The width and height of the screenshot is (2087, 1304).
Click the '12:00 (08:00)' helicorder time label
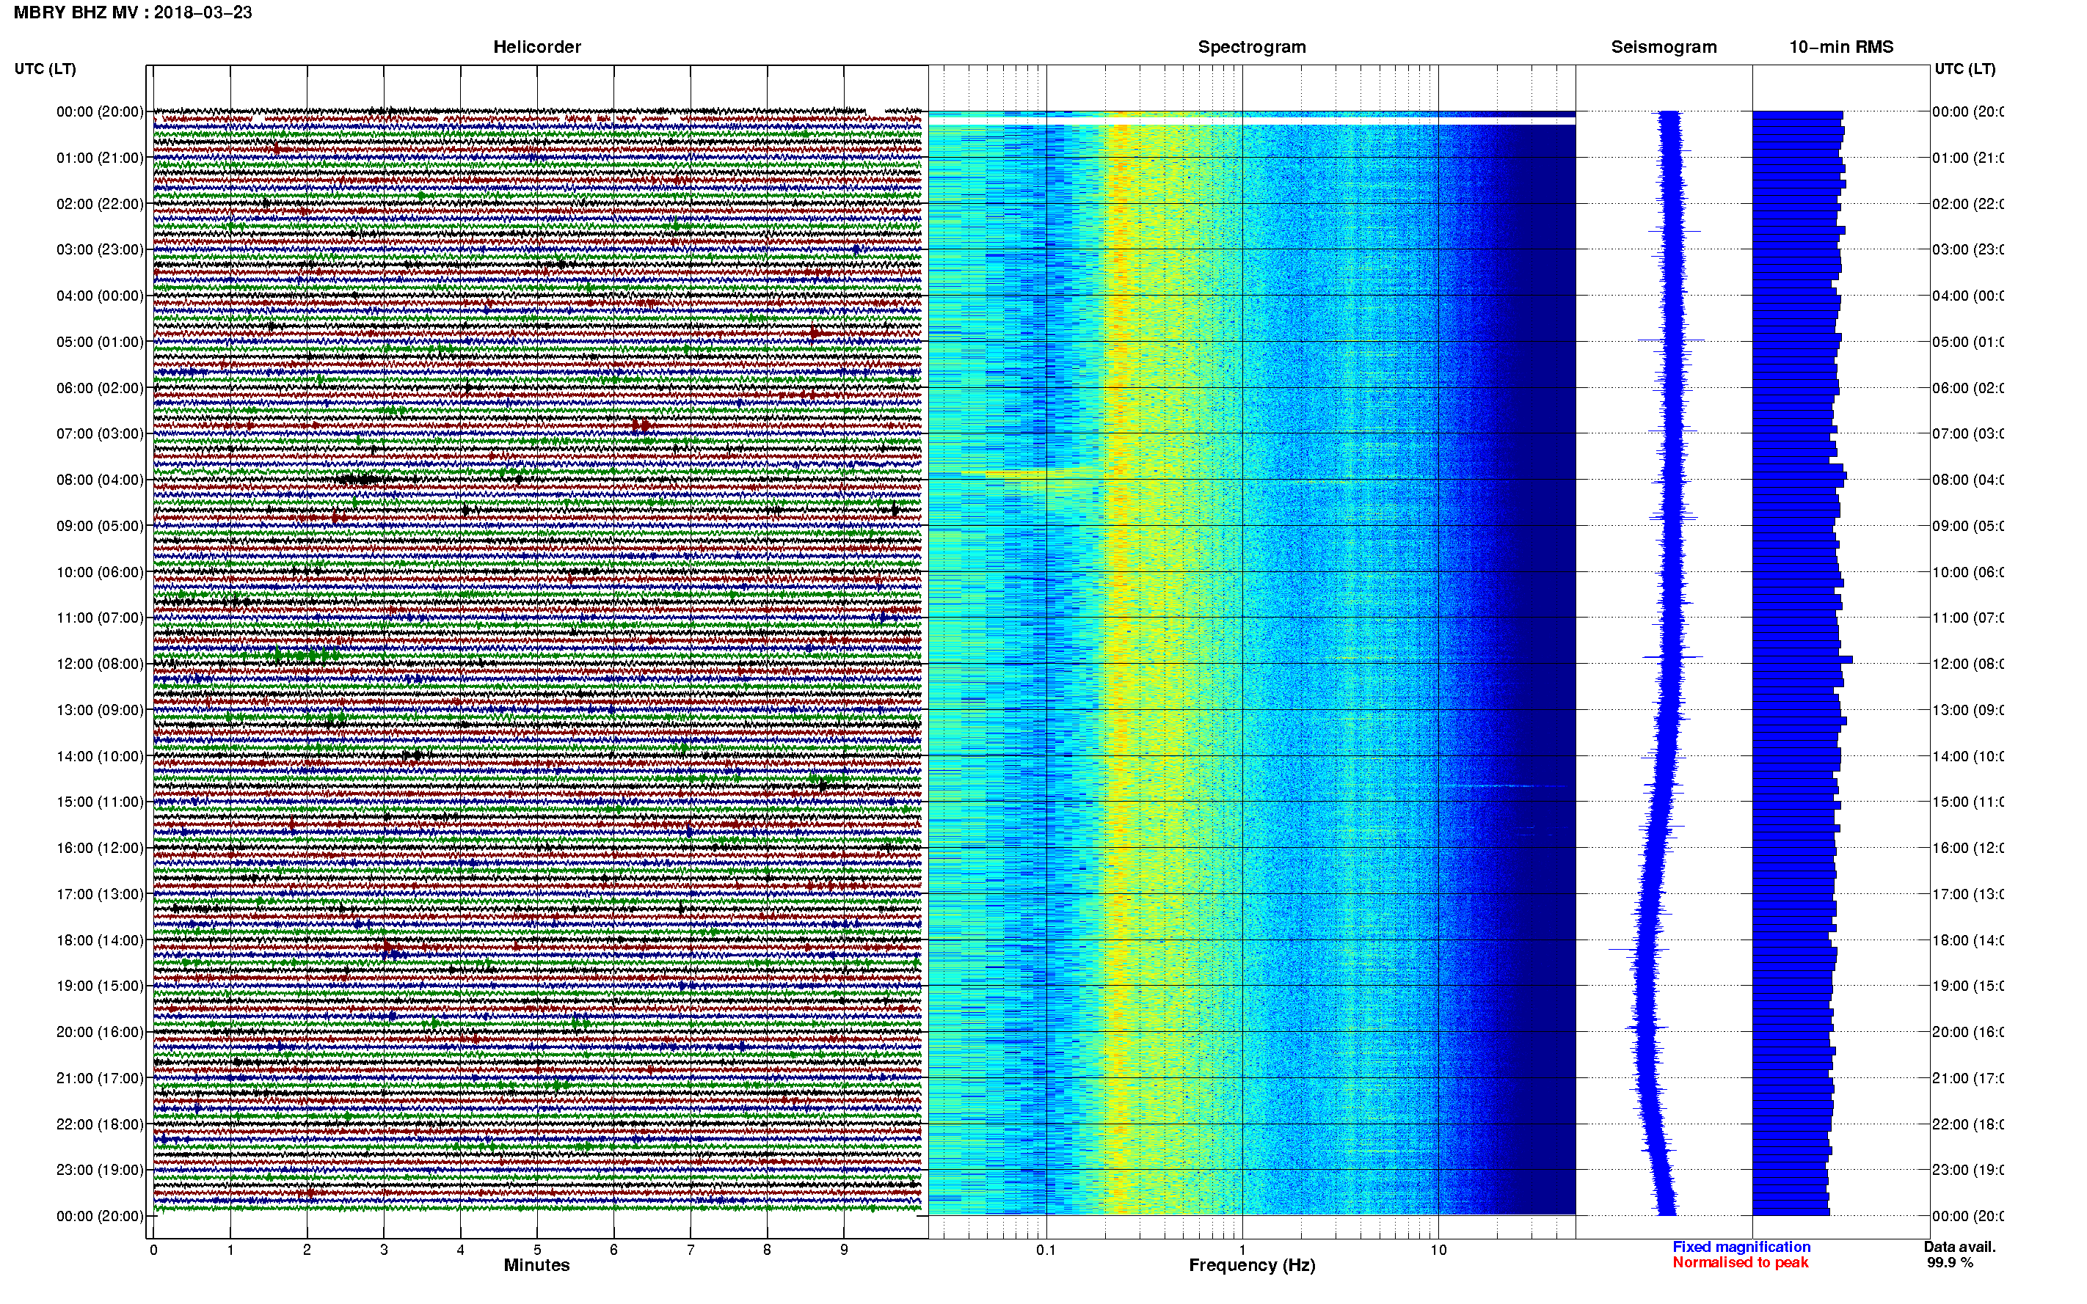(100, 664)
